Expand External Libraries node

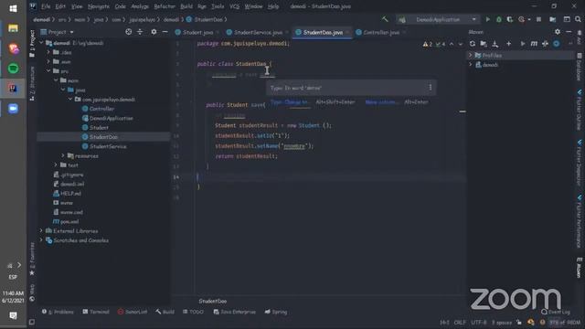coord(41,231)
